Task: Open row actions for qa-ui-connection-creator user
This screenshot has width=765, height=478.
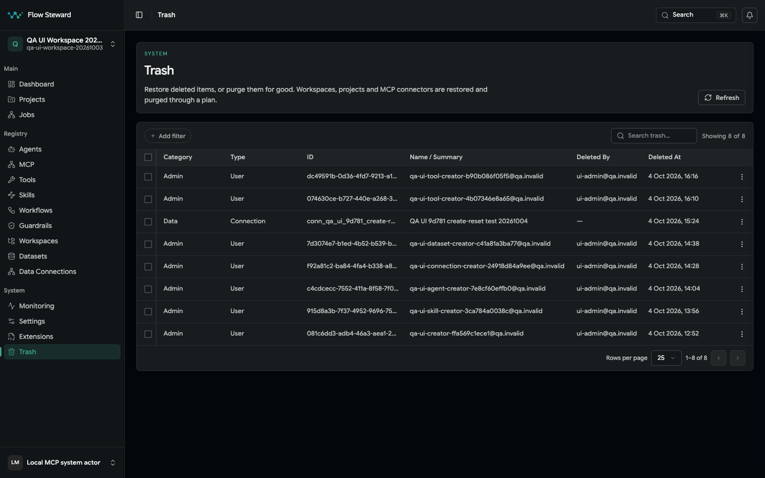Action: pyautogui.click(x=742, y=267)
